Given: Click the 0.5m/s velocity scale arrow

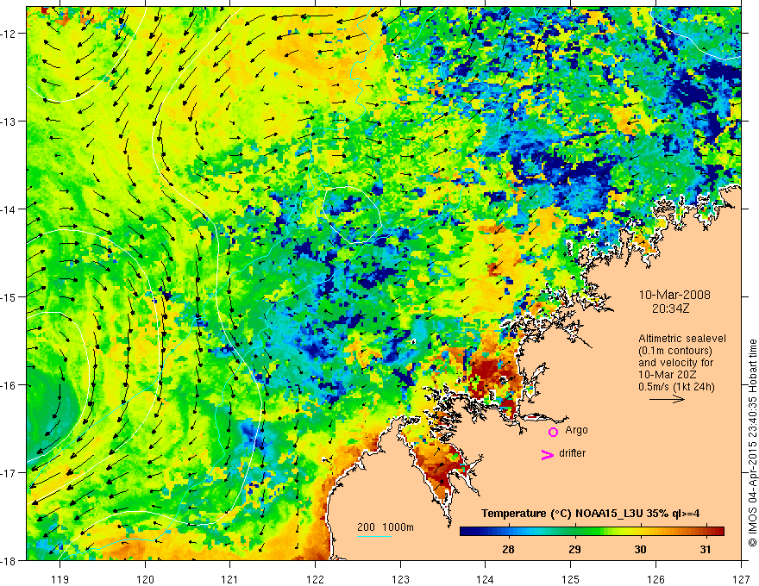Looking at the screenshot, I should point(667,399).
